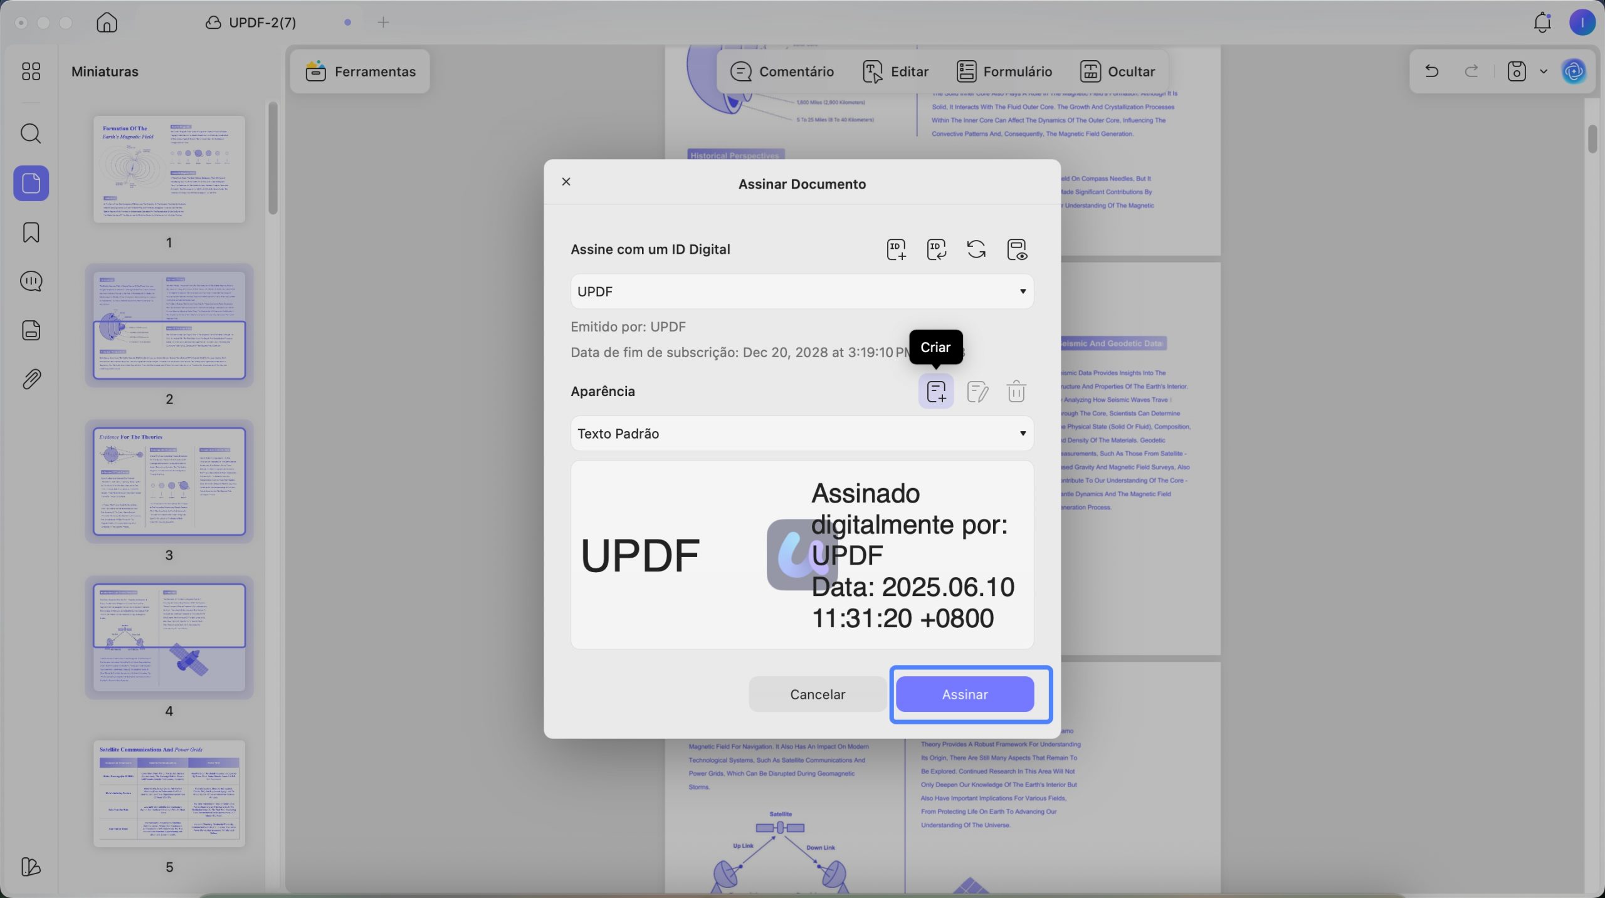Select the UPDF-2(7) document tab

[251, 23]
